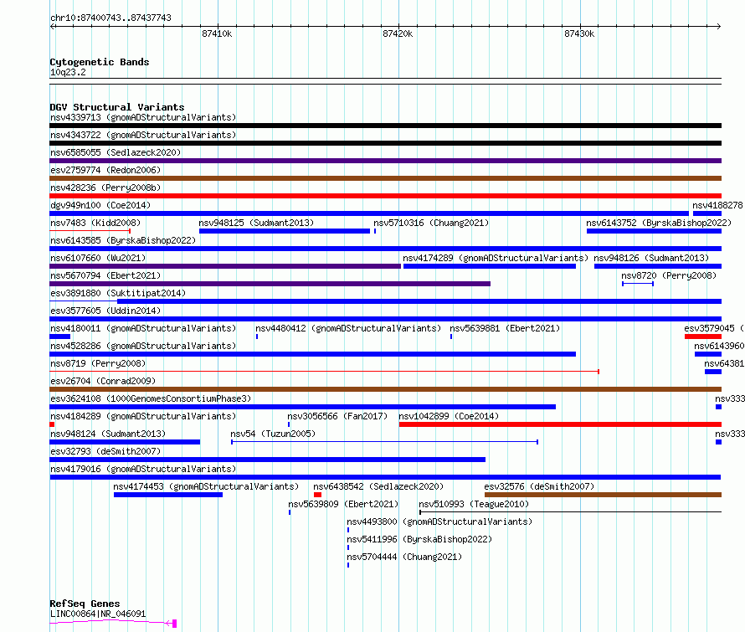745x632 pixels.
Task: Click nsv4180011 gnomAD variant label
Action: (143, 328)
